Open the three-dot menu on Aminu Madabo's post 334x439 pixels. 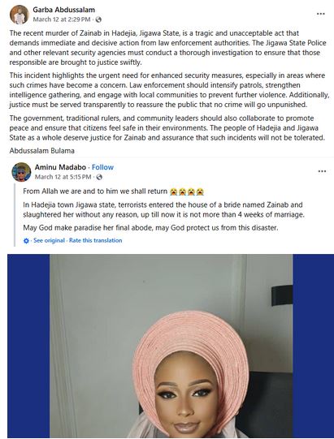tap(323, 171)
